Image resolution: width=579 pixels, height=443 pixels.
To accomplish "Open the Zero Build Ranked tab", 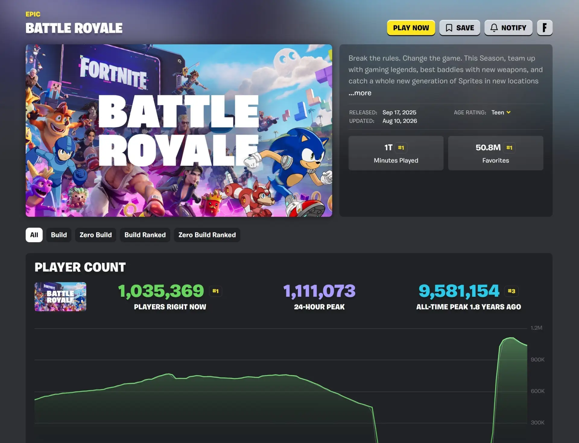I will click(x=207, y=235).
